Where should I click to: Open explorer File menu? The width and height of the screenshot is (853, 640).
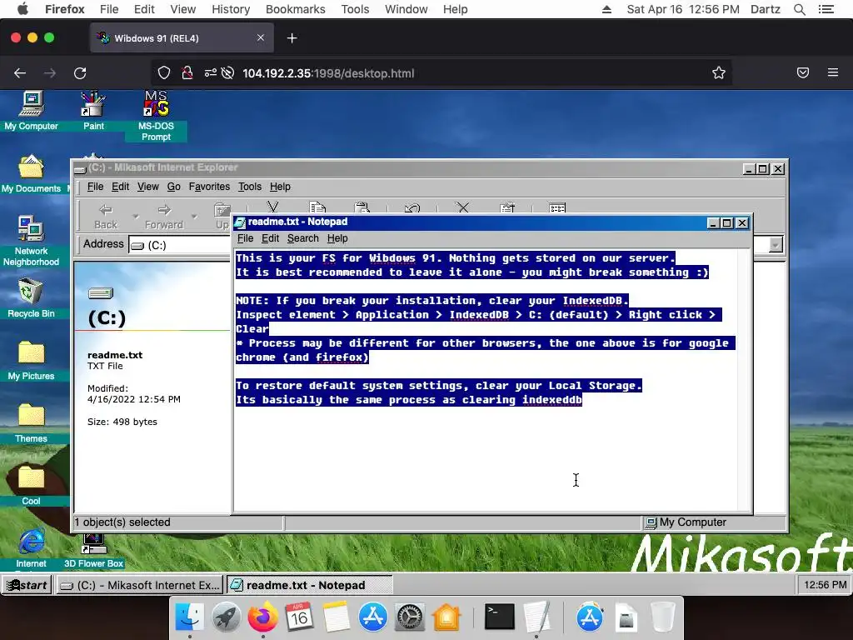(x=95, y=187)
